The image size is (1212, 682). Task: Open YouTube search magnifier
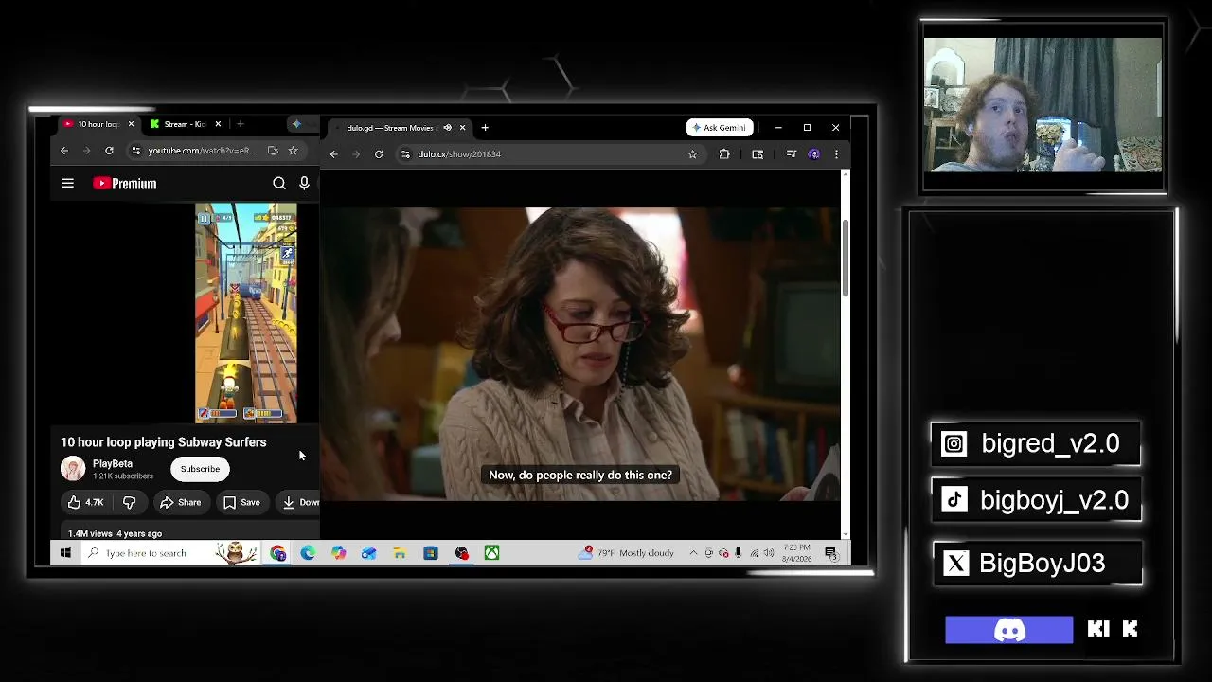(x=279, y=184)
